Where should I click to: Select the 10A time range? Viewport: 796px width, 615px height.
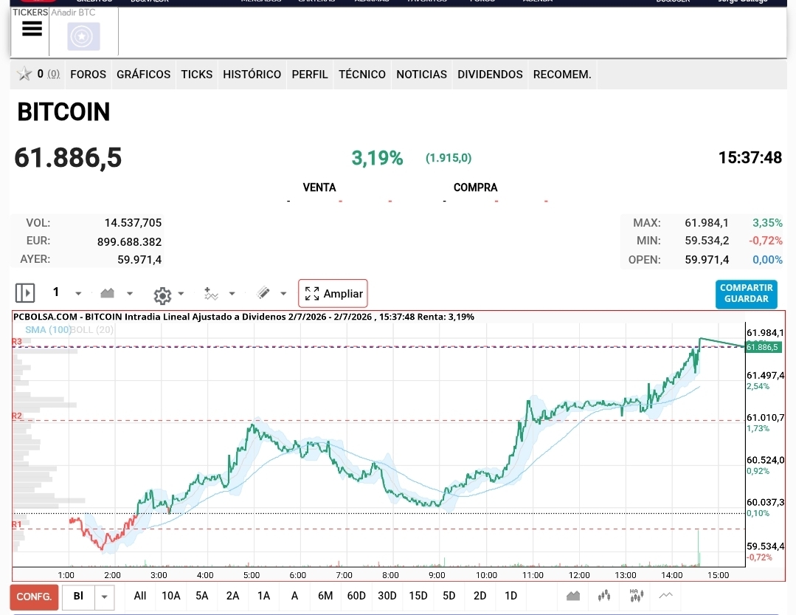click(x=171, y=596)
